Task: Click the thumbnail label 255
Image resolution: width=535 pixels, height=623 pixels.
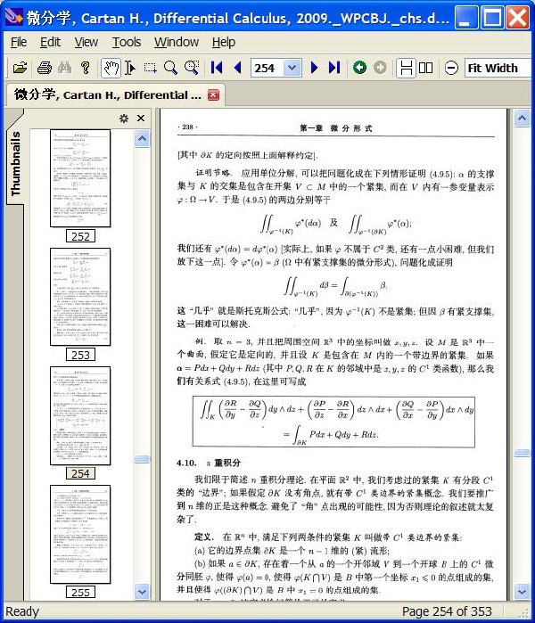Action: [x=80, y=592]
